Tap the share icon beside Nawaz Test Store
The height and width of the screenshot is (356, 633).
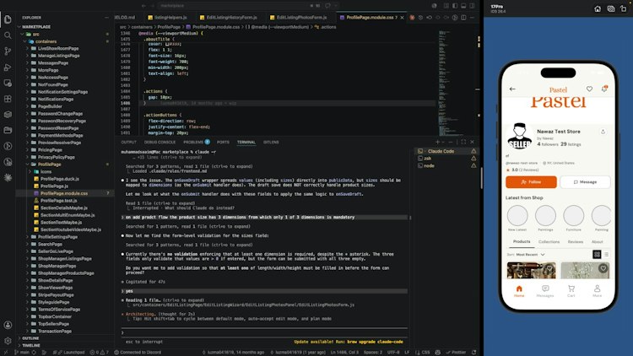[603, 132]
